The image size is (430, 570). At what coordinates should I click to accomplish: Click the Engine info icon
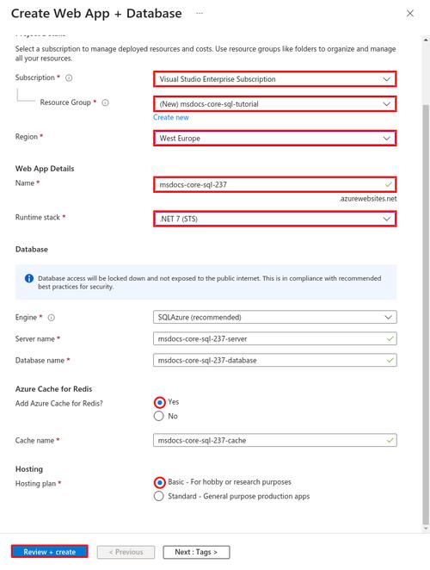pos(52,318)
